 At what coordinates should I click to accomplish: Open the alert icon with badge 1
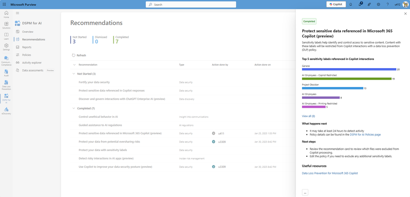pos(360,5)
